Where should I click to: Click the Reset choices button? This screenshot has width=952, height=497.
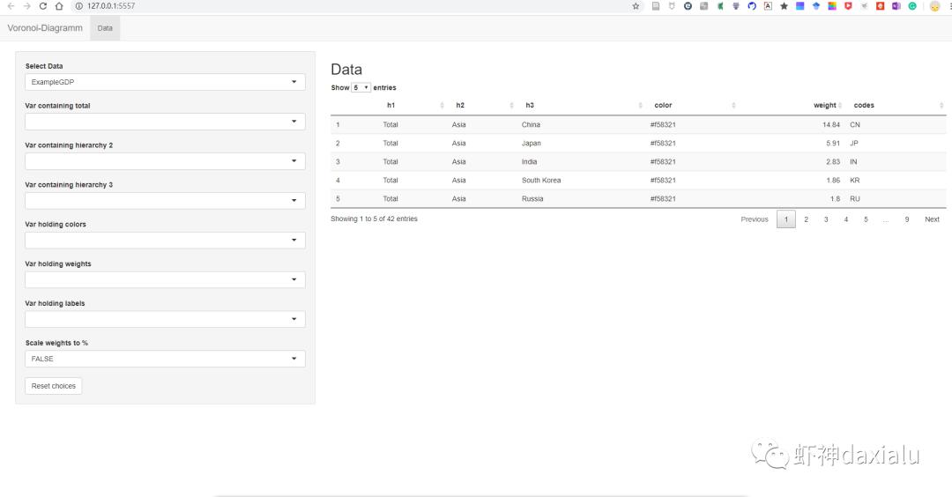[x=54, y=386]
